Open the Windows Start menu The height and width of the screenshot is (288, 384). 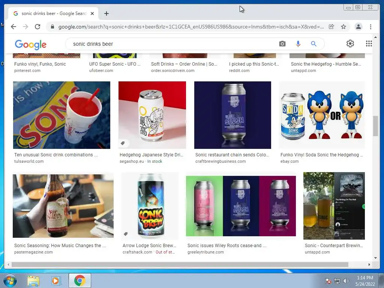(10, 280)
